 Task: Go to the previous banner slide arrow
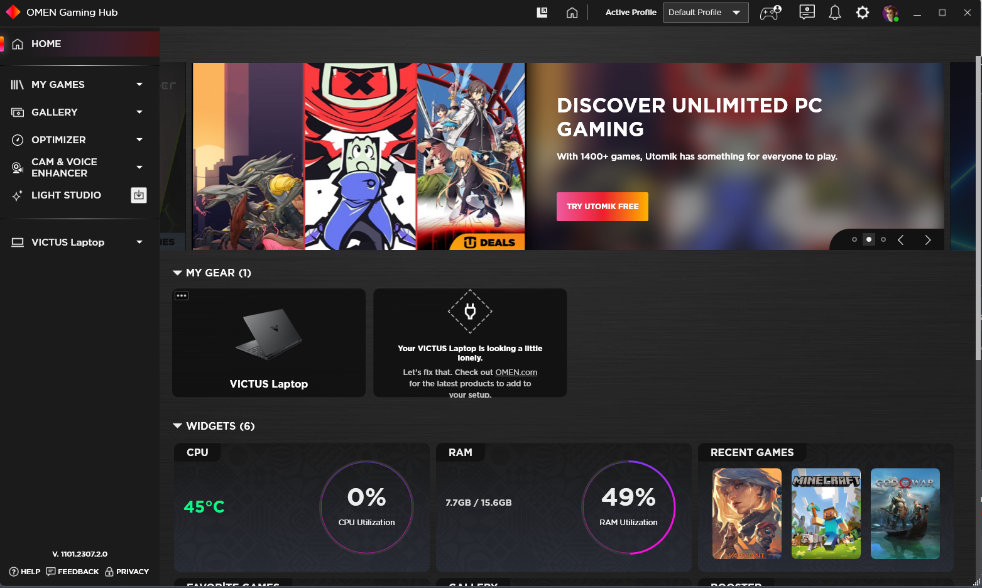901,240
